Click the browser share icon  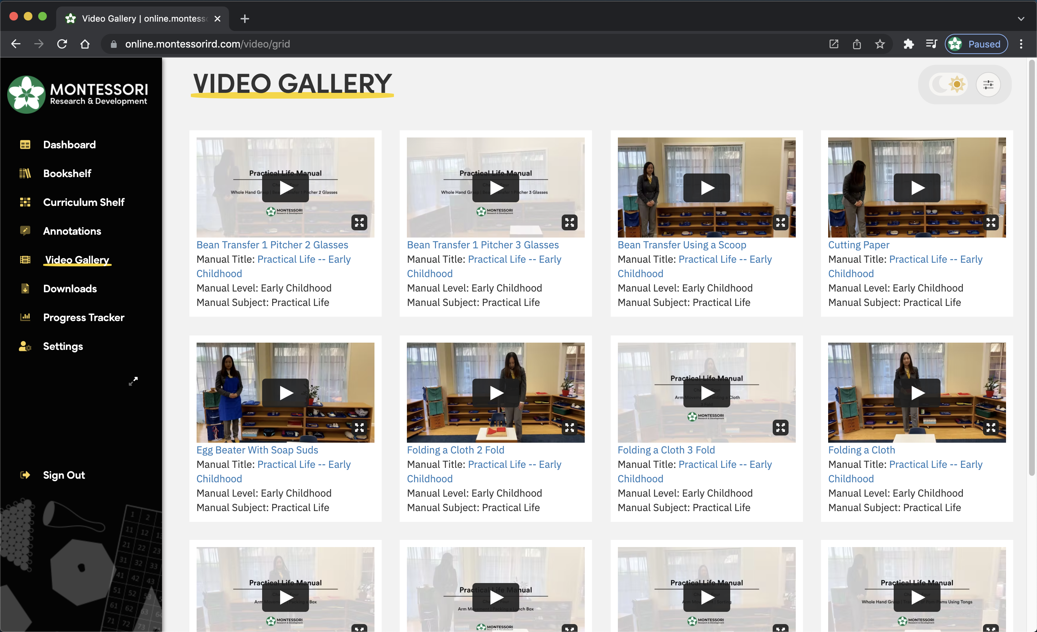coord(857,44)
